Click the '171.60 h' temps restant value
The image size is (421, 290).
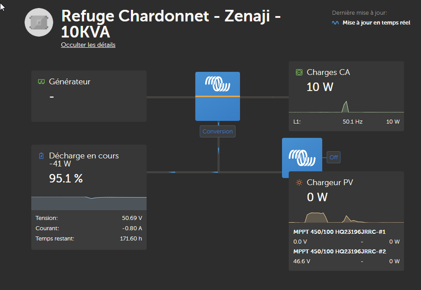click(131, 239)
